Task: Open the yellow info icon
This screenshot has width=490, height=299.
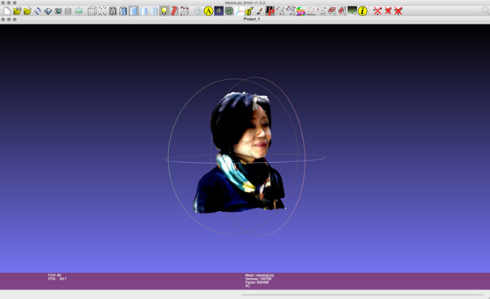Action: coord(363,11)
